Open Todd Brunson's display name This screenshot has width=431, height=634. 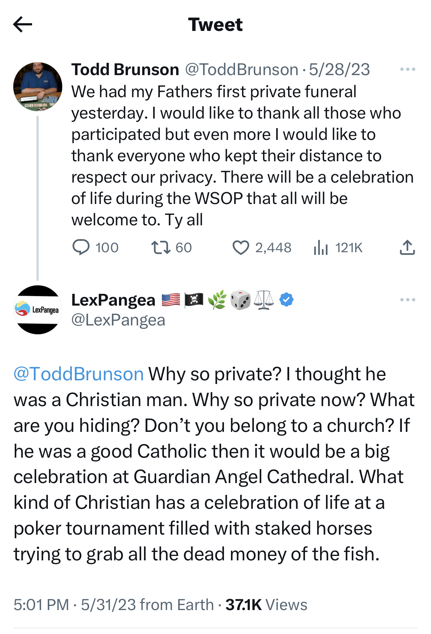click(125, 70)
